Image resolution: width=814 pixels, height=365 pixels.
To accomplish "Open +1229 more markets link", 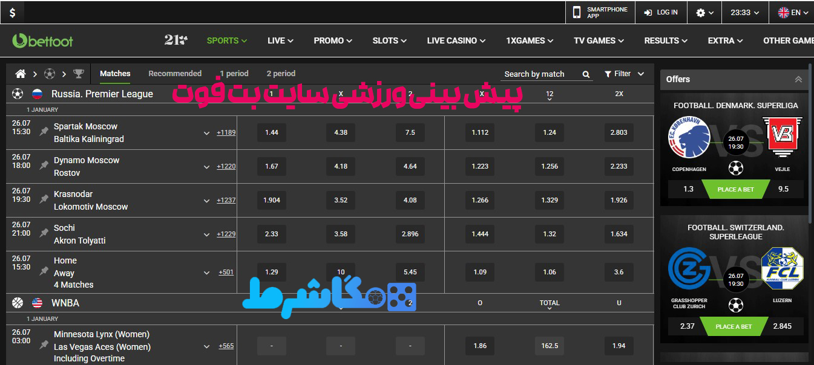I will pos(226,234).
